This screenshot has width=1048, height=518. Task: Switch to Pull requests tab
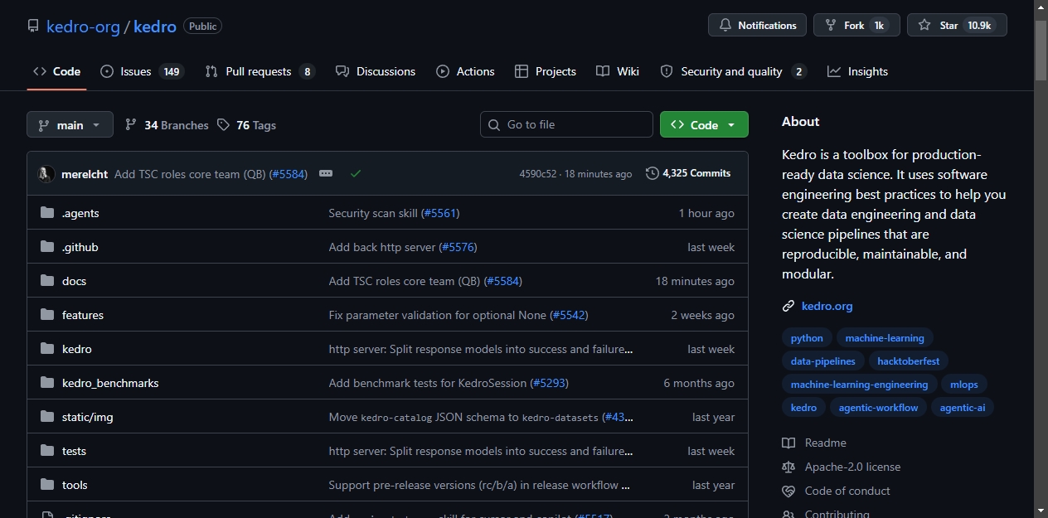click(x=260, y=71)
